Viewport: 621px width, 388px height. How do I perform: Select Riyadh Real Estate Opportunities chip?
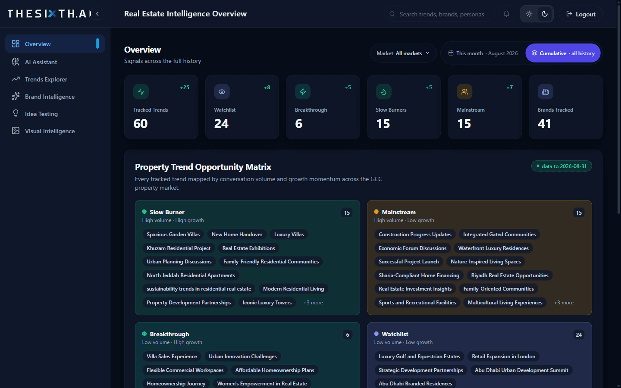[510, 275]
